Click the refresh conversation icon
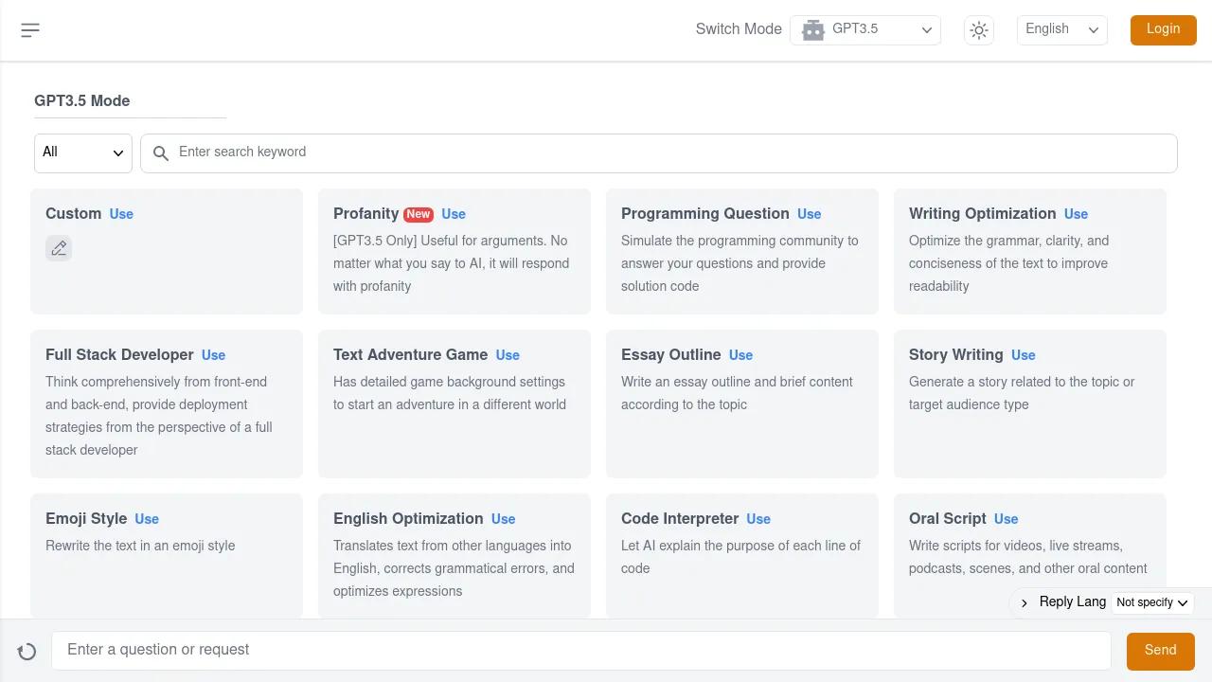Image resolution: width=1212 pixels, height=682 pixels. [27, 651]
